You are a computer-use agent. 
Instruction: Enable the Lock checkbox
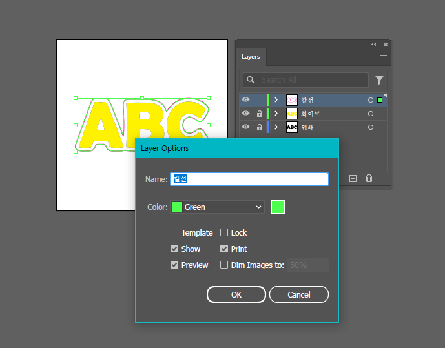tap(224, 232)
